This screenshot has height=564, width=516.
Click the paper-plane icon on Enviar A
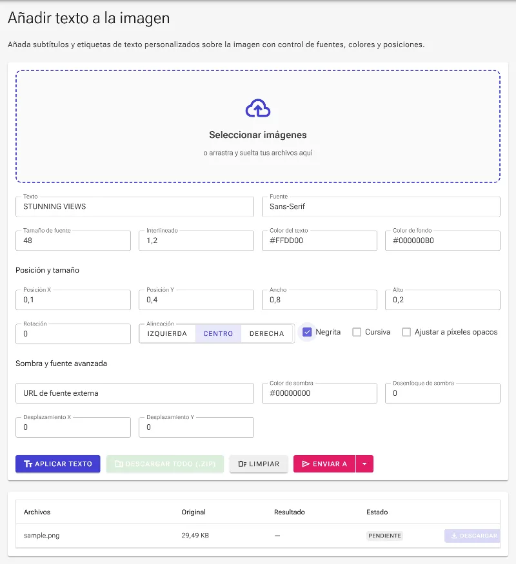point(306,464)
